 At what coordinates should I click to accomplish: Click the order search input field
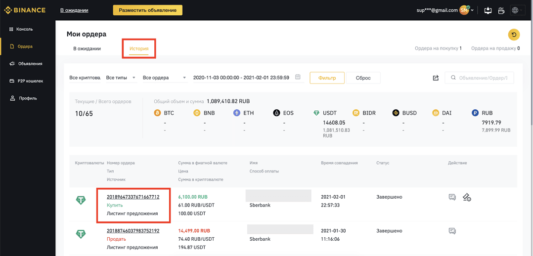tap(479, 78)
